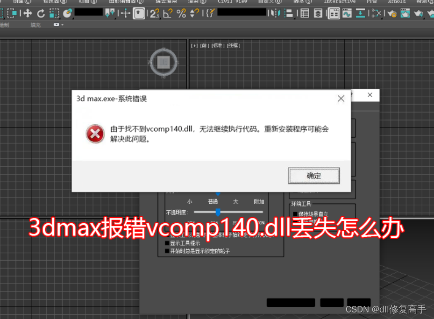The width and height of the screenshot is (434, 319).
Task: Click 确定 in the system error dialog
Action: [x=314, y=176]
